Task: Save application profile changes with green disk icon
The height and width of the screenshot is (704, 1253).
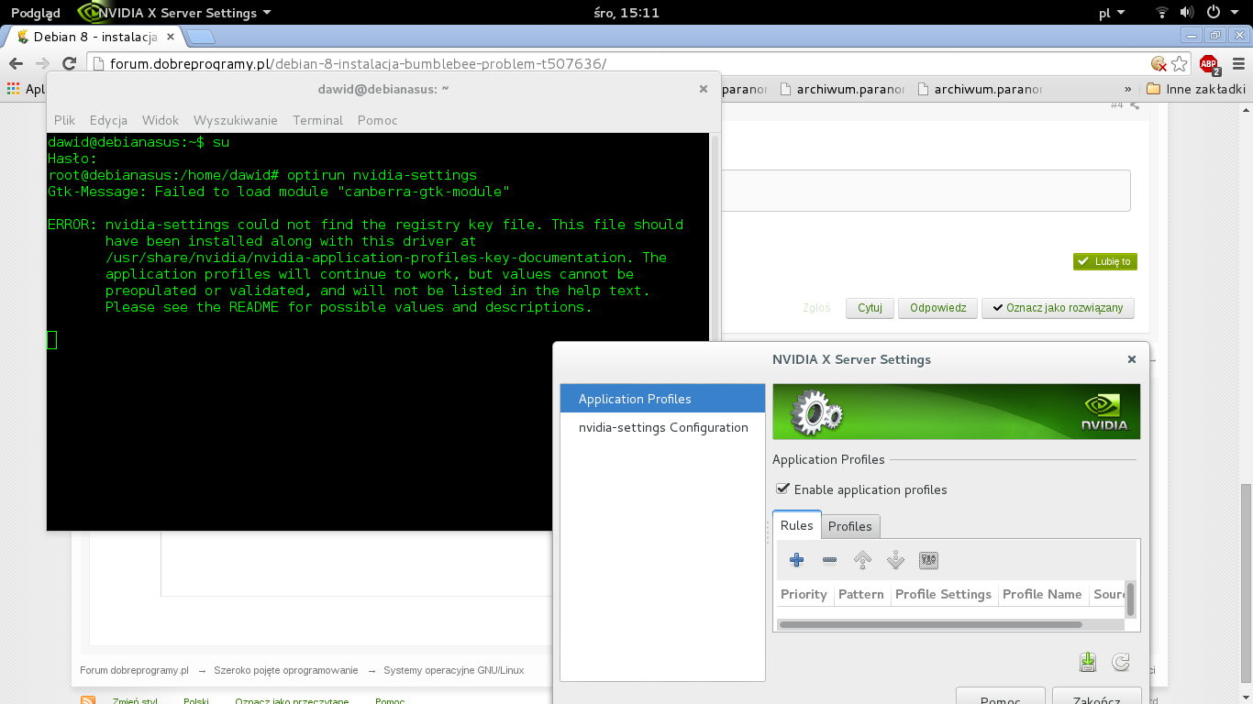Action: tap(1088, 662)
